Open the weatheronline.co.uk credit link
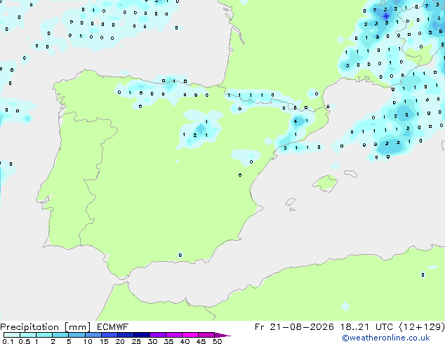This screenshot has width=445, height=344. 386,338
